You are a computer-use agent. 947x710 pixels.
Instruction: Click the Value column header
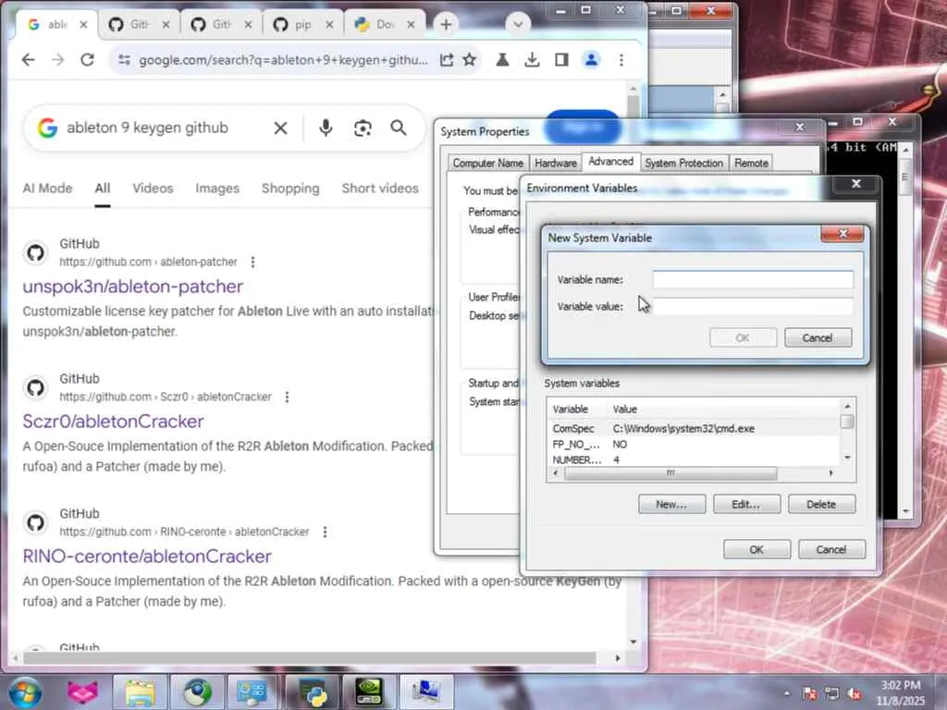[x=723, y=409]
